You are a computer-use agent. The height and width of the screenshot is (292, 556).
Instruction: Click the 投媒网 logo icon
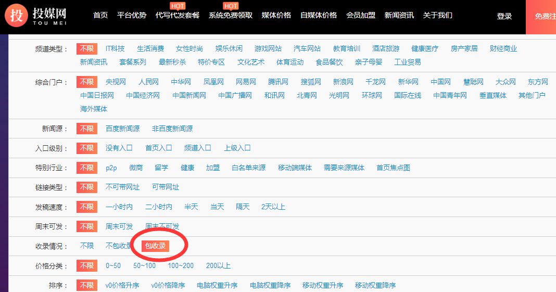pos(16,15)
